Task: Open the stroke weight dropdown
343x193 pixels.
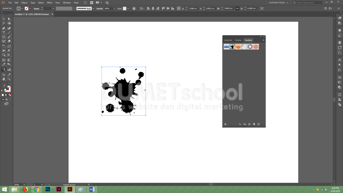Action: (53, 8)
